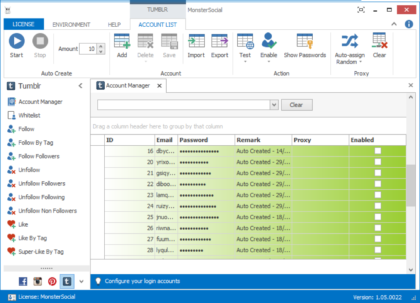This screenshot has width=420, height=303.
Task: Collapse the Tumblr side panel
Action: pyautogui.click(x=80, y=86)
